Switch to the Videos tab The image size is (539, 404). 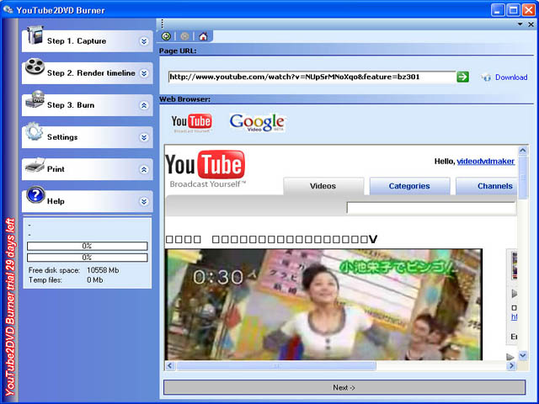click(x=323, y=186)
